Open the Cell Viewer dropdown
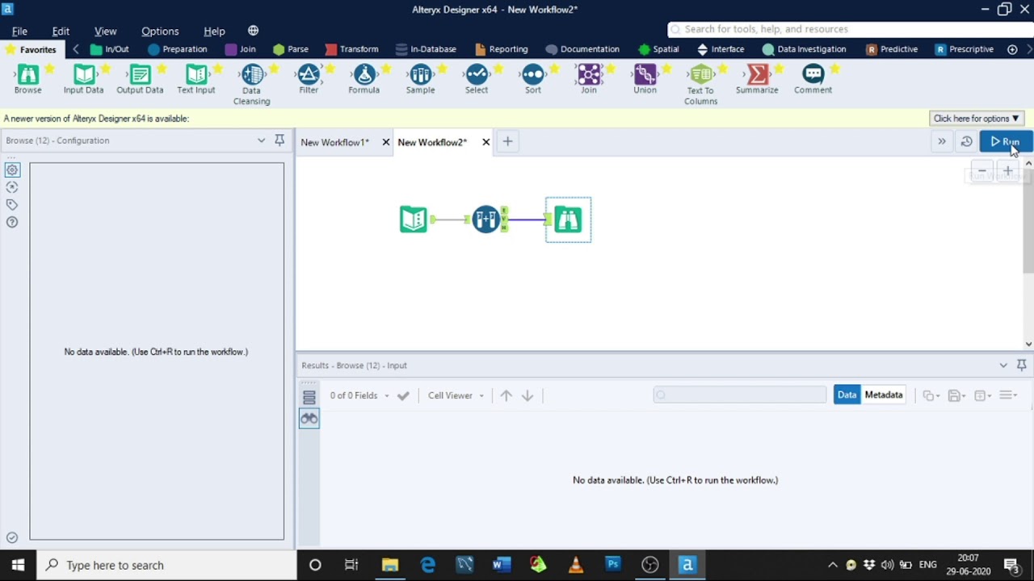1034x581 pixels. 456,395
